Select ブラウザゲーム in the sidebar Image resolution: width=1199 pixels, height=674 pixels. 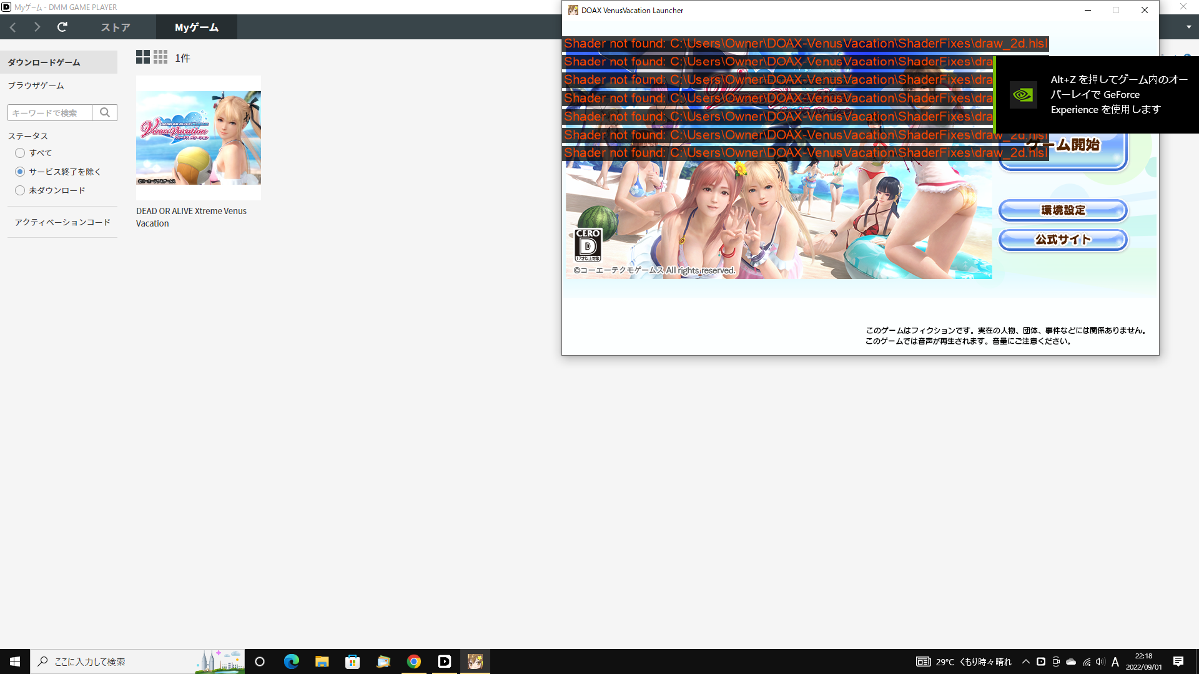(x=36, y=85)
